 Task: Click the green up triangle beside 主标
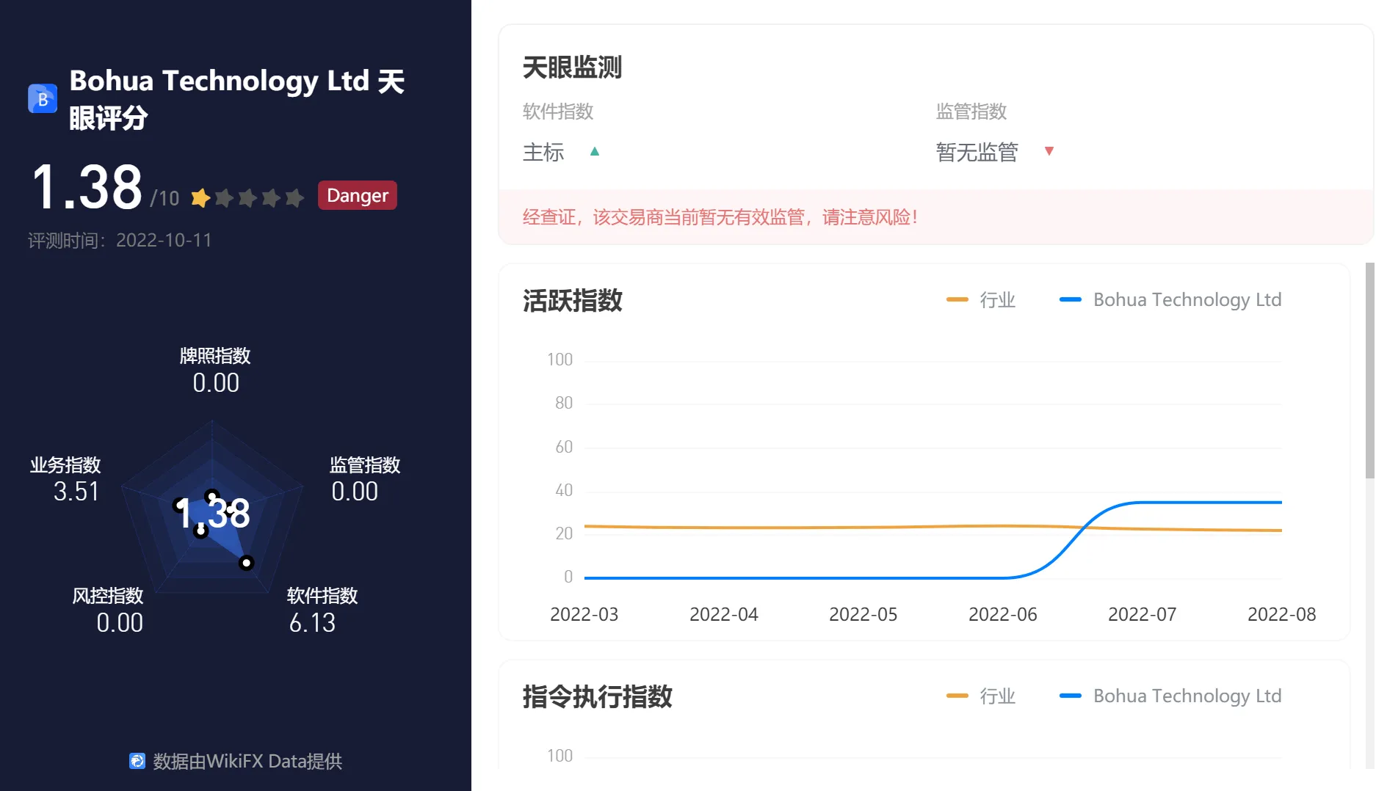tap(595, 151)
